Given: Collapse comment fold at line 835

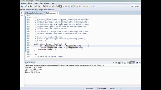Looking at the screenshot, I should 30,55.
